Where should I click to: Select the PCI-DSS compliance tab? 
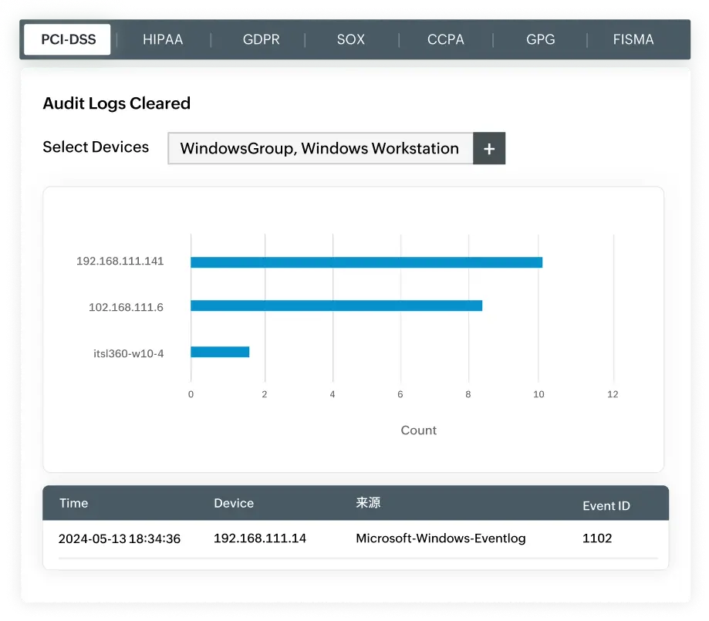point(66,39)
